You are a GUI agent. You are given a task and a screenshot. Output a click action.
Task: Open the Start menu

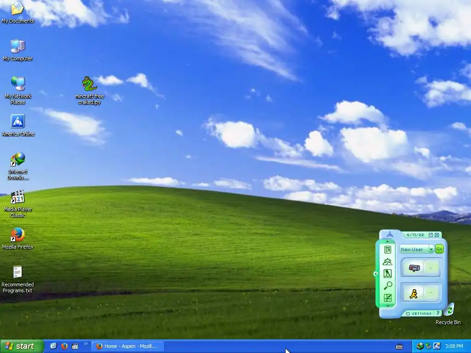[x=21, y=346]
